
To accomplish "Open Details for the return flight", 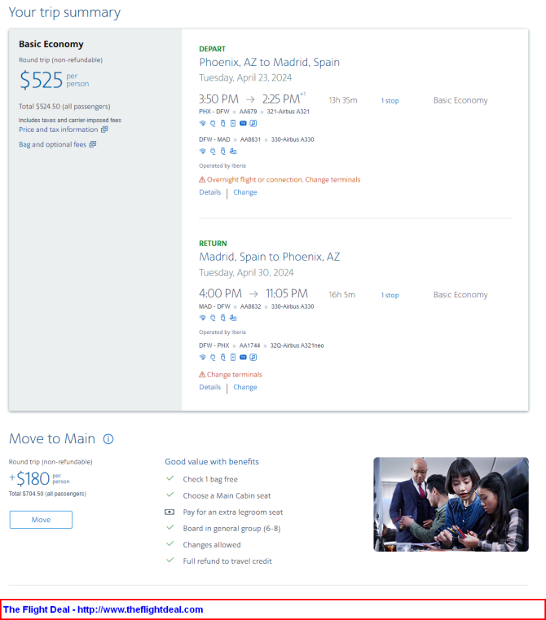I will [210, 387].
